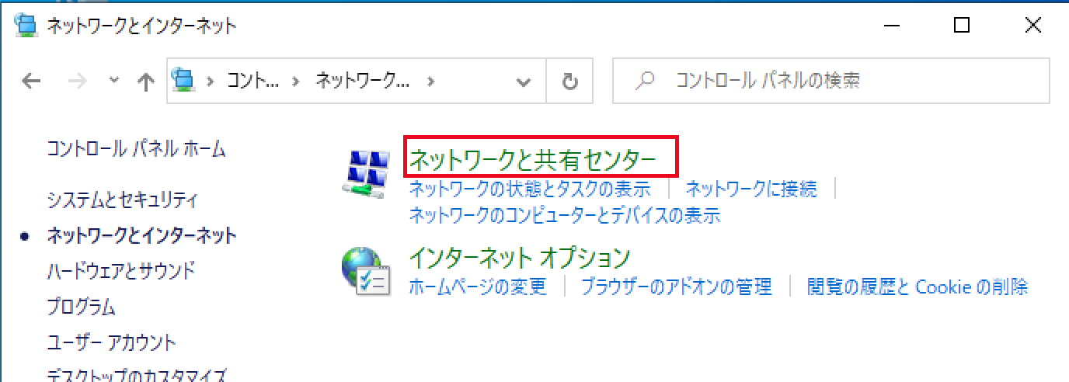Expand chevron after コント... breadcrumb
1069x382 pixels.
point(294,81)
